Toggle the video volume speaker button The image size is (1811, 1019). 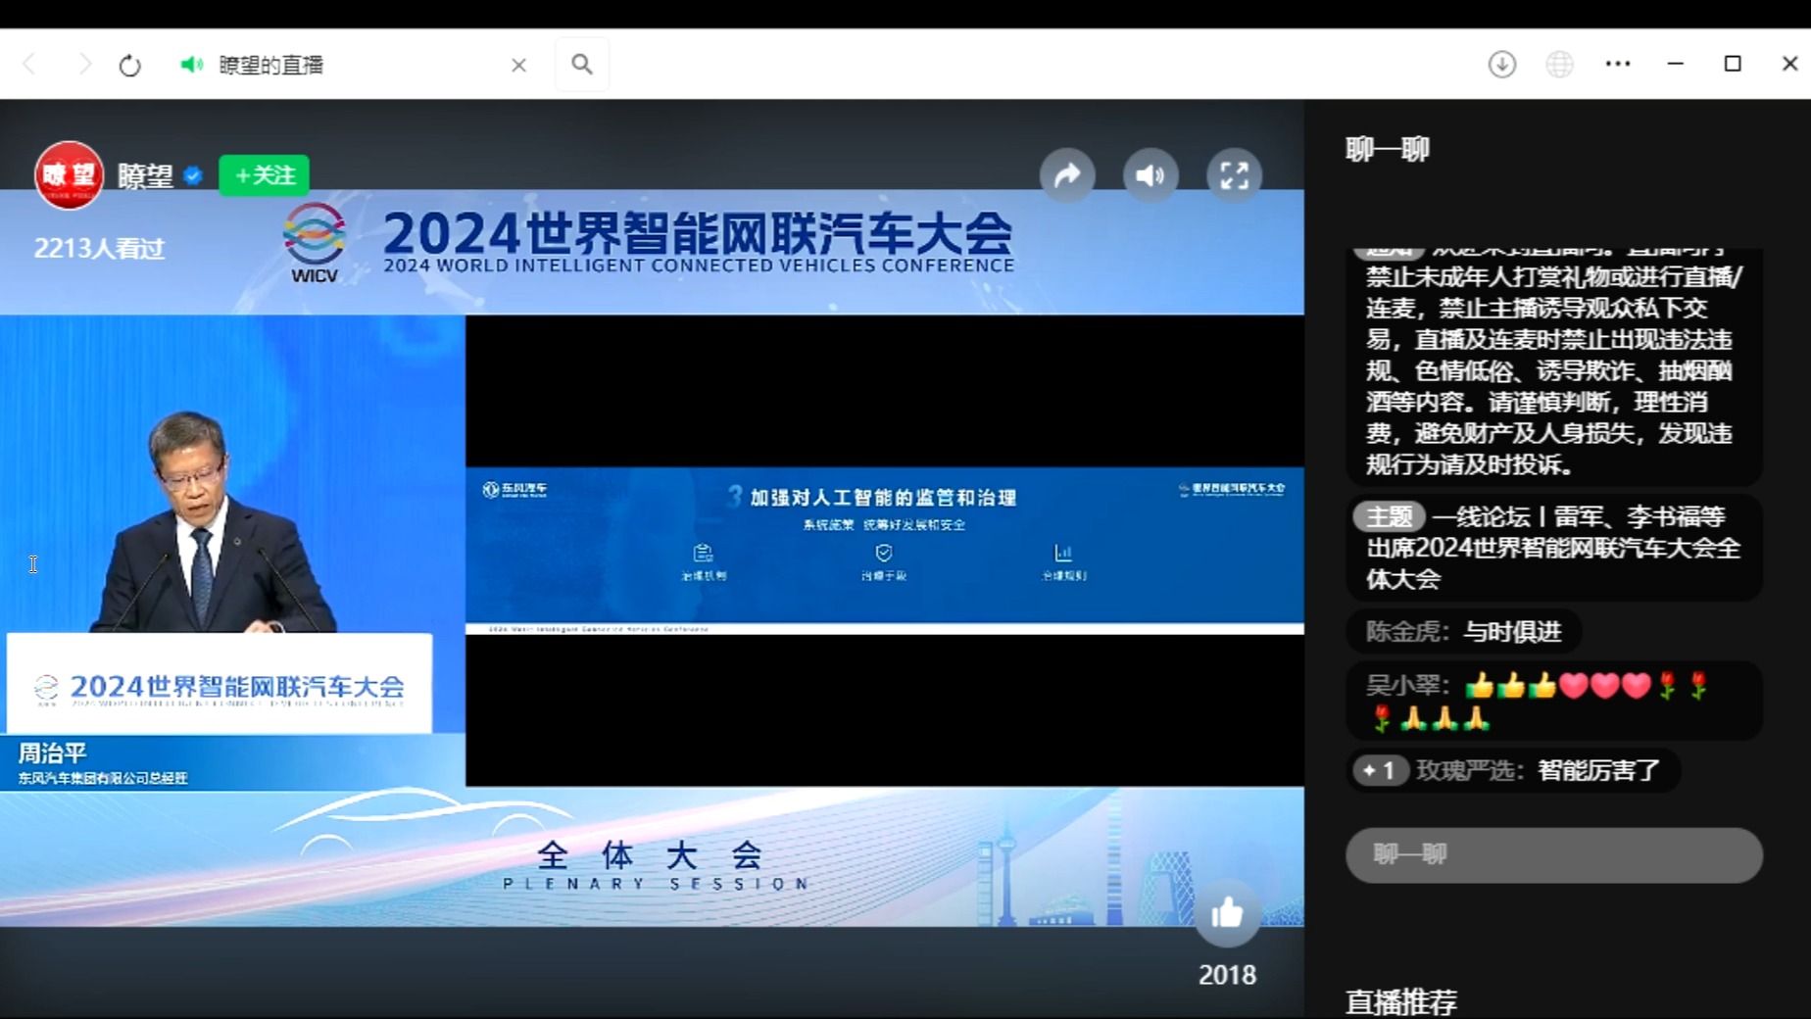(x=1150, y=175)
